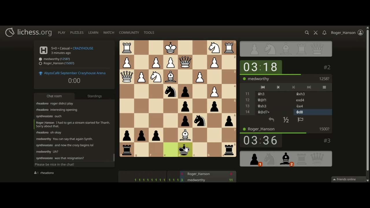Open the TOOLS menu
The height and width of the screenshot is (208, 370).
tap(149, 33)
